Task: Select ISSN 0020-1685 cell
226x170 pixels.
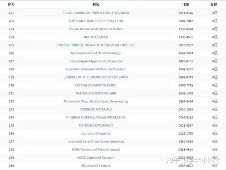Action: 186,109
